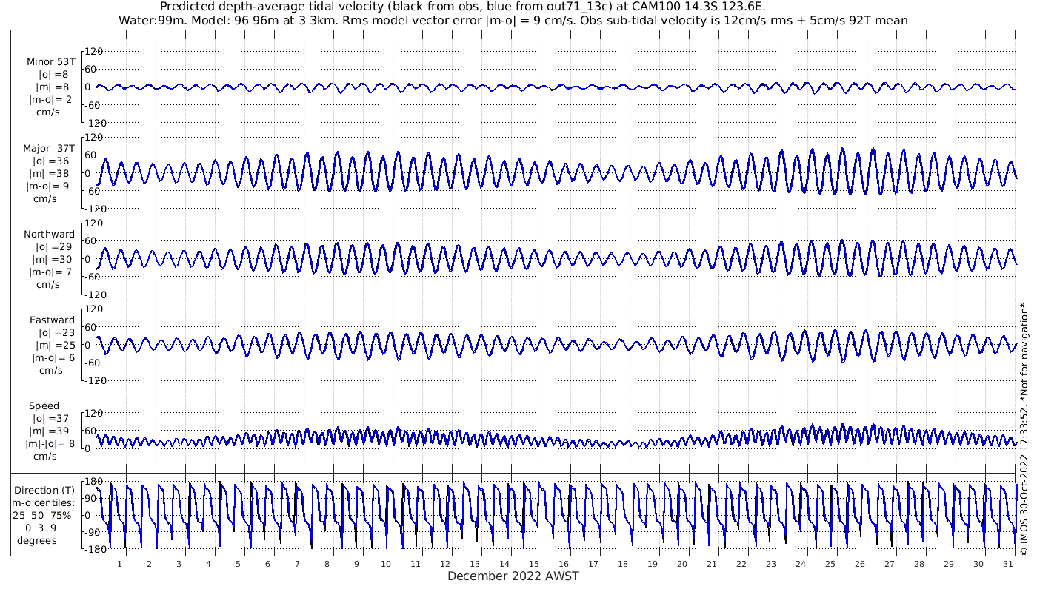Click the day 21 label on the date axis
The image size is (1037, 592).
tap(711, 564)
